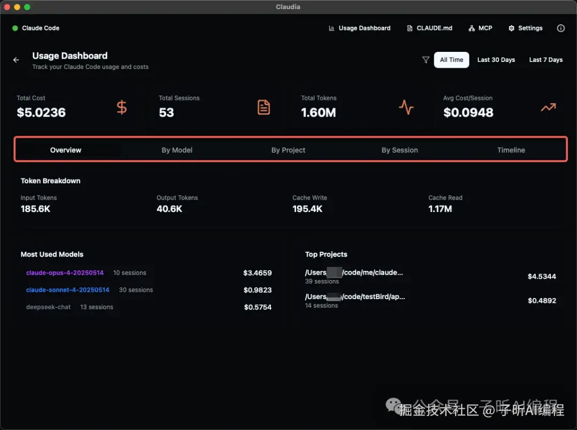Select the All Time filter

(451, 60)
